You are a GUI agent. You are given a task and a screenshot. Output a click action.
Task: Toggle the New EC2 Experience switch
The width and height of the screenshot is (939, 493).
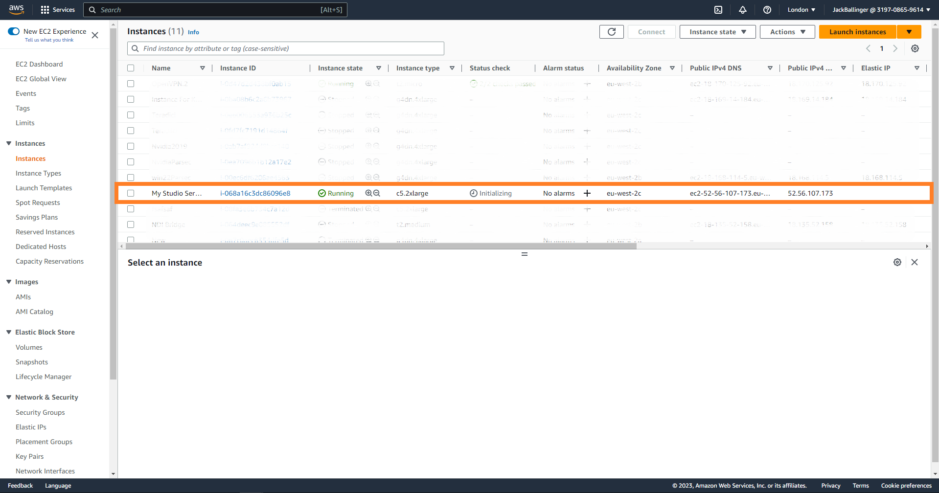[x=14, y=31]
